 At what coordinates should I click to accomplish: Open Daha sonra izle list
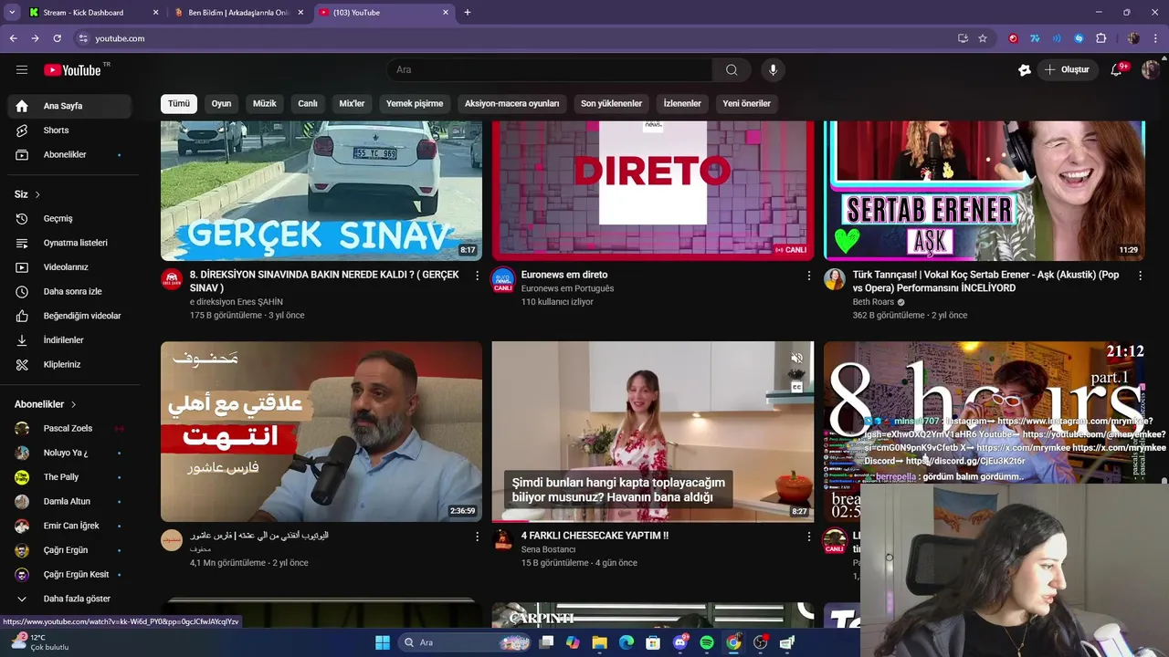69,292
